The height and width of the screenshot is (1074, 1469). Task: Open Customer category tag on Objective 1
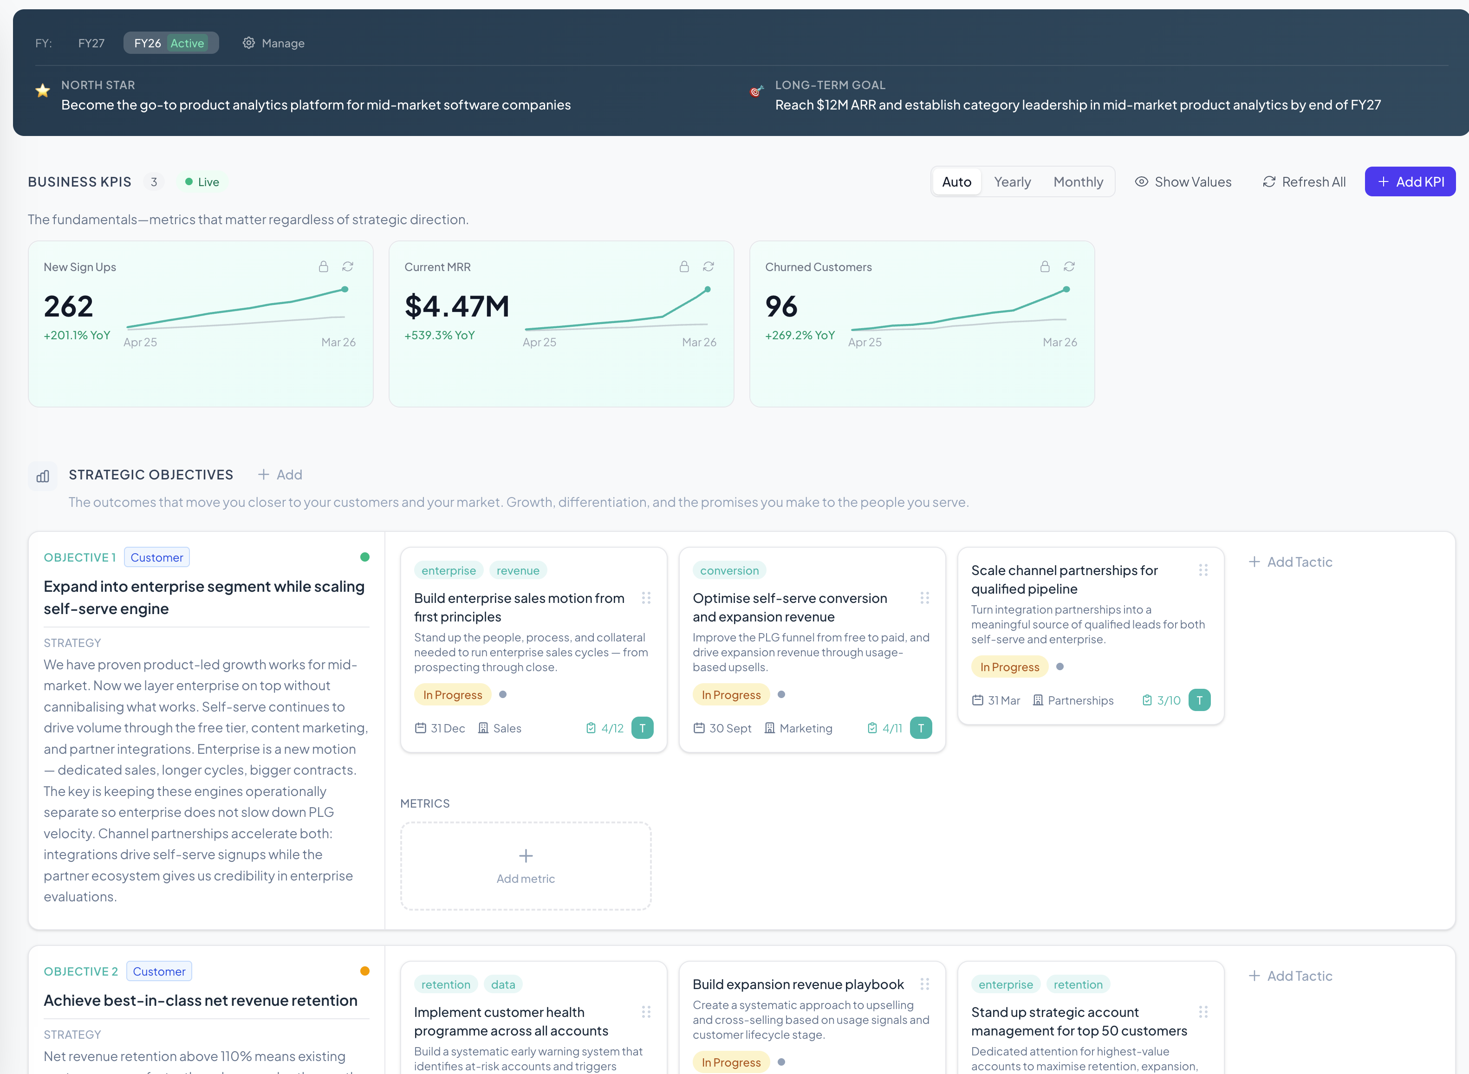157,557
